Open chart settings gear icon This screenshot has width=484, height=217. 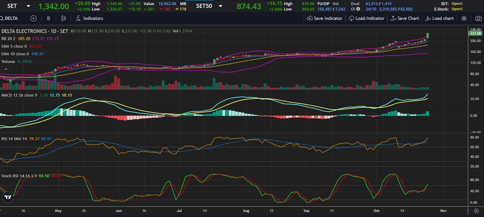coord(464,18)
